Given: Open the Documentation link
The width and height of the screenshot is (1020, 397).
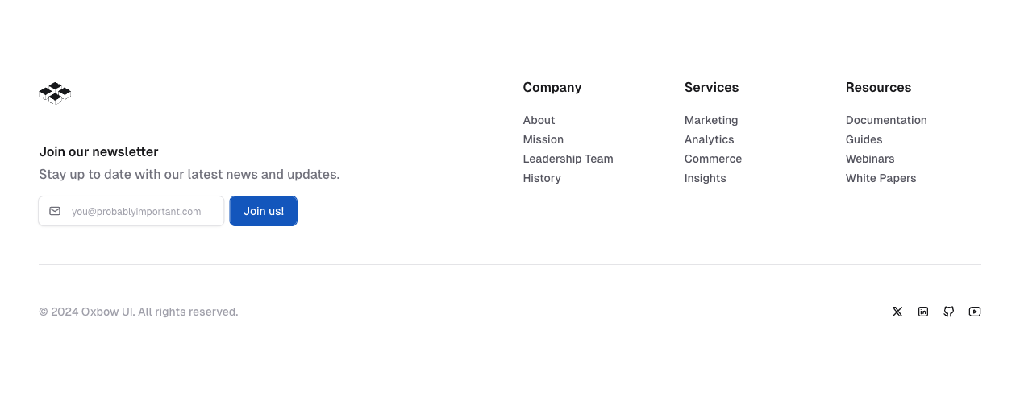Looking at the screenshot, I should click(x=885, y=120).
